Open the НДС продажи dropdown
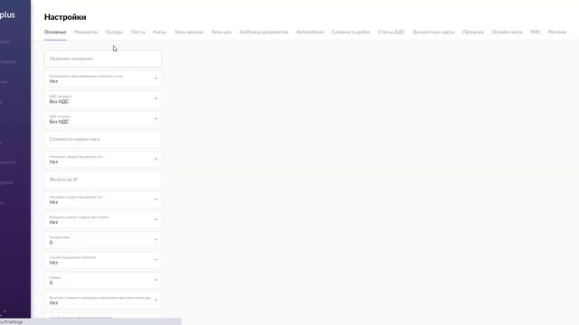 [x=103, y=99]
